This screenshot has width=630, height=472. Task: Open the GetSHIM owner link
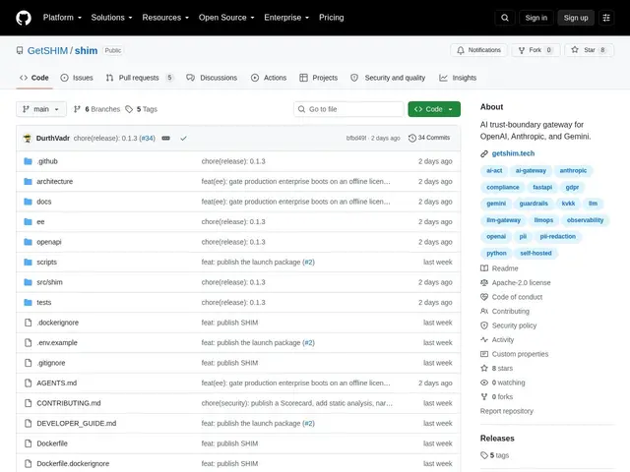click(47, 50)
